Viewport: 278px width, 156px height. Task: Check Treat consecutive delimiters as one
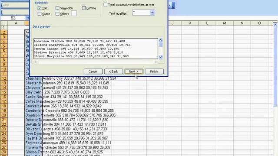(x=106, y=5)
